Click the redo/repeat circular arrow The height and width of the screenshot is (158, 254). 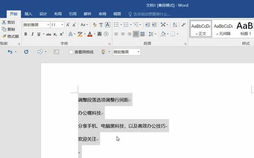pos(26,52)
